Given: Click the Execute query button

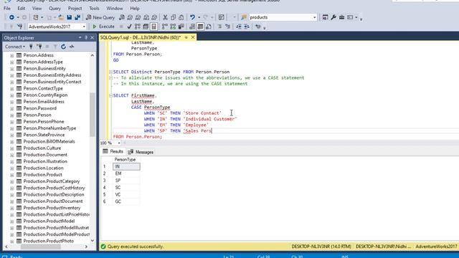Looking at the screenshot, I should point(103,27).
